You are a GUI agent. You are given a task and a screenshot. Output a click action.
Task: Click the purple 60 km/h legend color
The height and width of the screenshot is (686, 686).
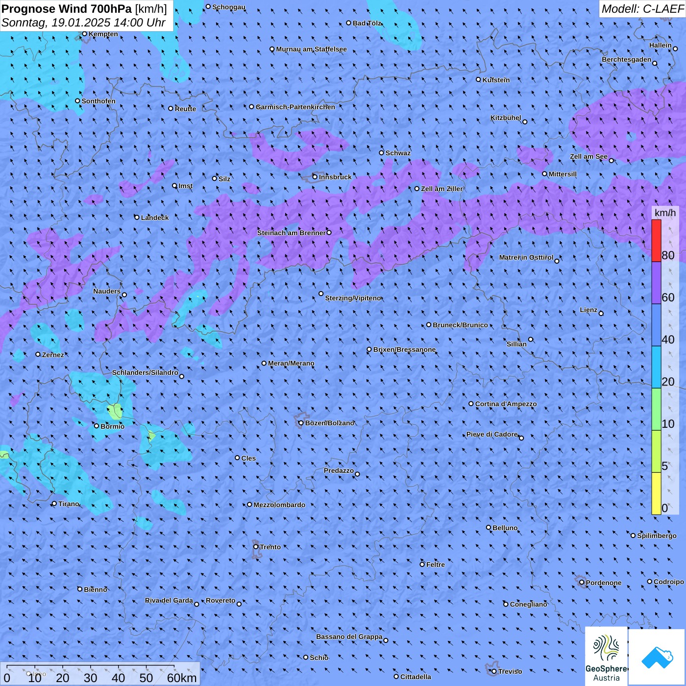pos(656,283)
